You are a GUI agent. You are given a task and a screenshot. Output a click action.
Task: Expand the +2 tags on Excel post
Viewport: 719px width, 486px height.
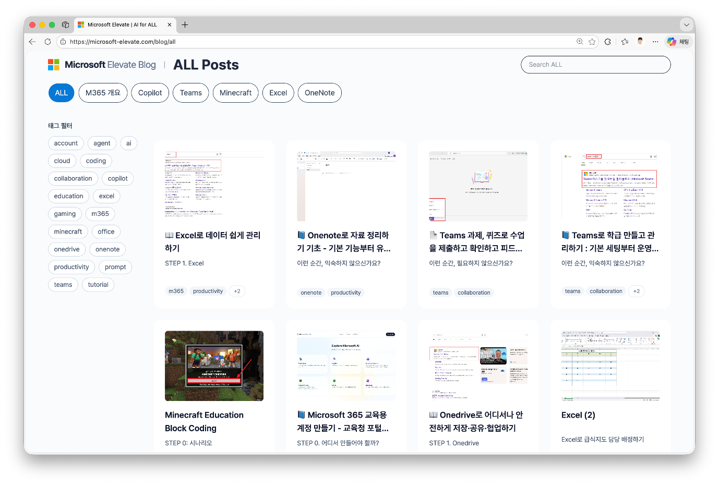[237, 291]
